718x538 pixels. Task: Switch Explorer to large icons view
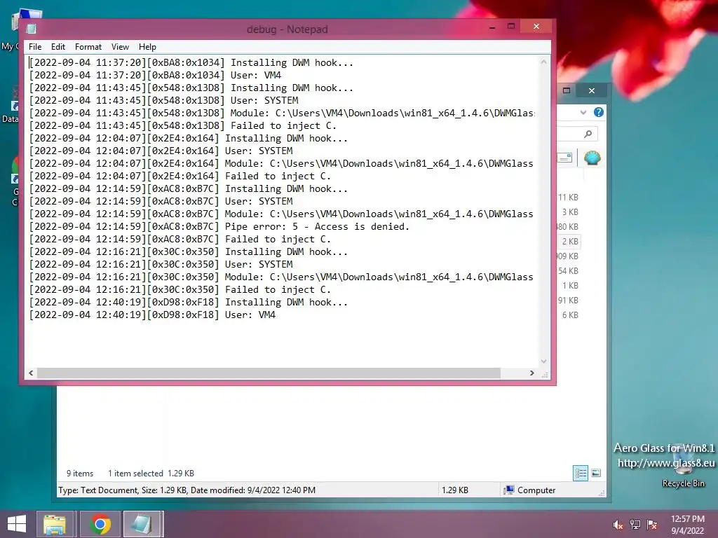(x=596, y=473)
